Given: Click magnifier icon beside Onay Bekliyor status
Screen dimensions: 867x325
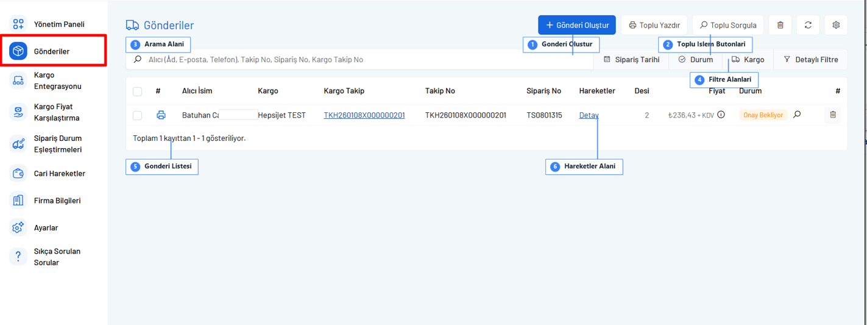Looking at the screenshot, I should (x=797, y=115).
